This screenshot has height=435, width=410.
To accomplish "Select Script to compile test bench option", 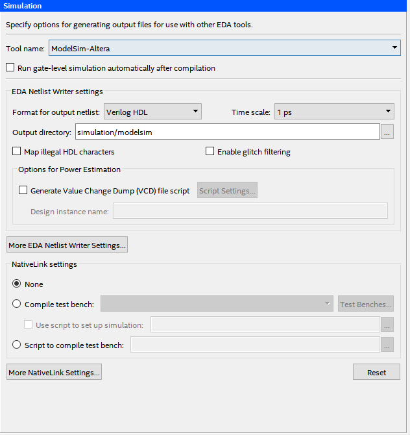I will [17, 345].
